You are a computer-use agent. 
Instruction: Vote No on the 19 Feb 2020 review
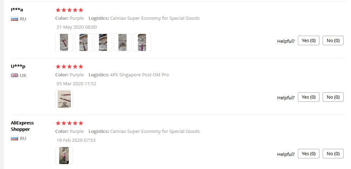pyautogui.click(x=333, y=153)
